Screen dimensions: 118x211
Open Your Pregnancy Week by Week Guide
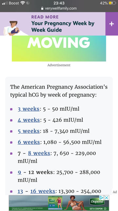[63, 26]
